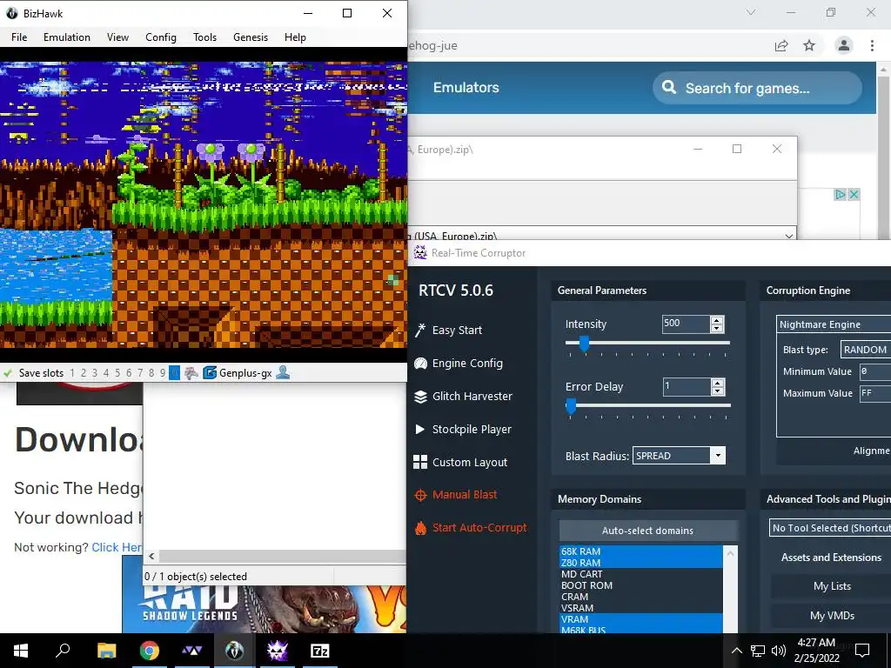Select save slot 5 in BizHawk
This screenshot has width=891, height=668.
point(117,373)
